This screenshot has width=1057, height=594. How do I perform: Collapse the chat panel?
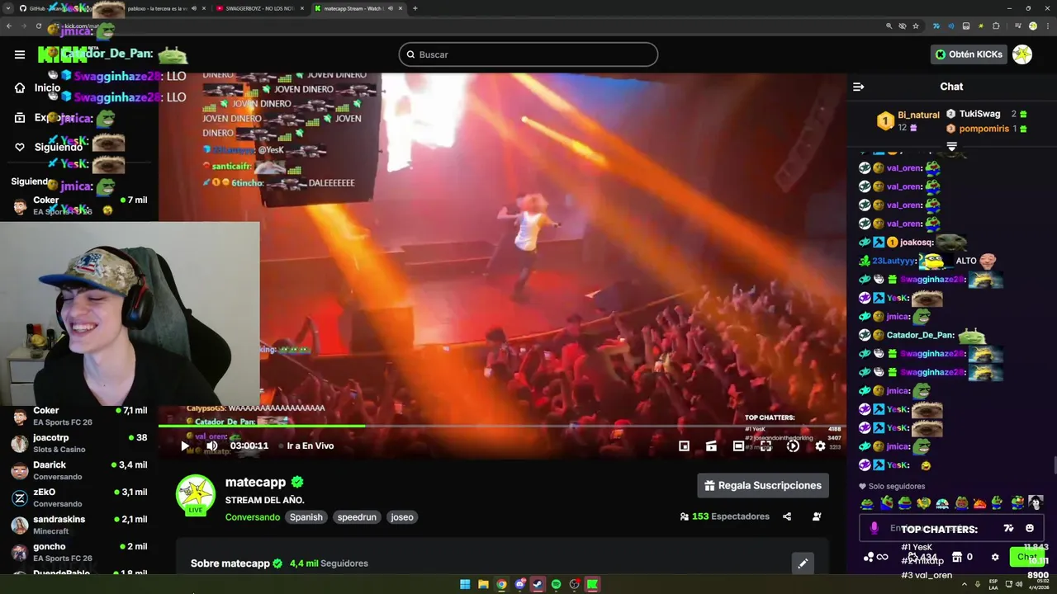[858, 87]
